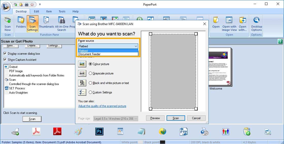Toggle Show Capture Assistant checkbox

[5, 59]
